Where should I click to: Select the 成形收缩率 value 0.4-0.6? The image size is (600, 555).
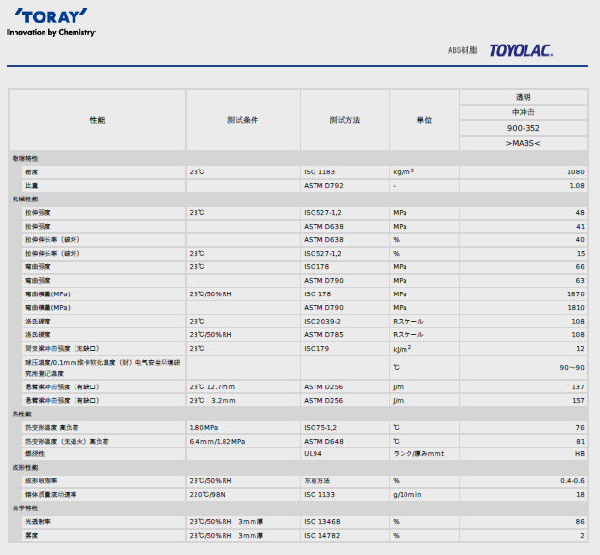pos(569,480)
